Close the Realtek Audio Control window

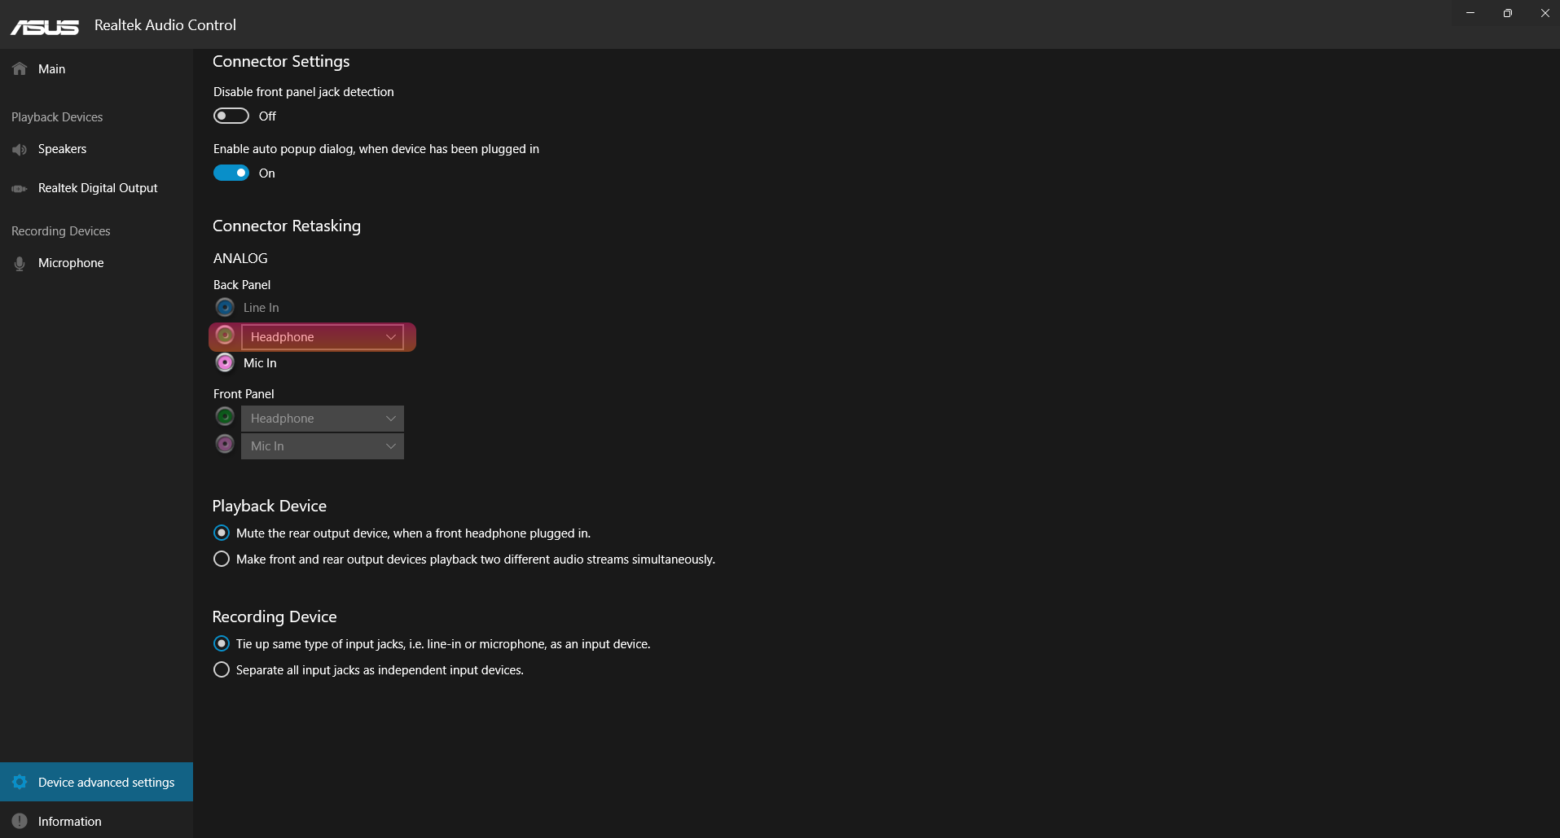coord(1545,13)
